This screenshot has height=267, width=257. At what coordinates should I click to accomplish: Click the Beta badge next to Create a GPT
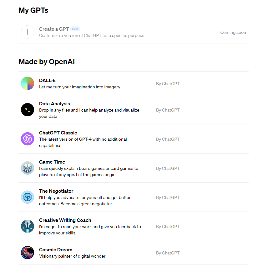pyautogui.click(x=75, y=29)
